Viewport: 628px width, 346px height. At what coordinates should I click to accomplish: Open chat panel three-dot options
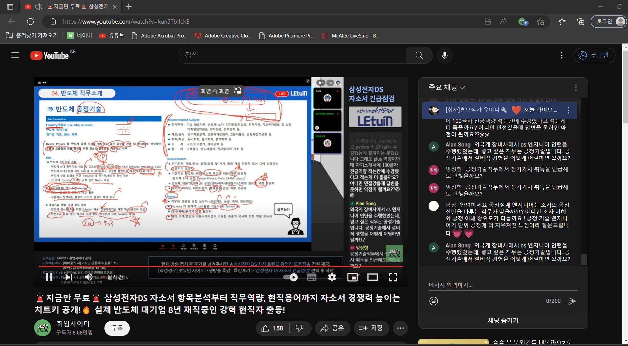coord(576,88)
